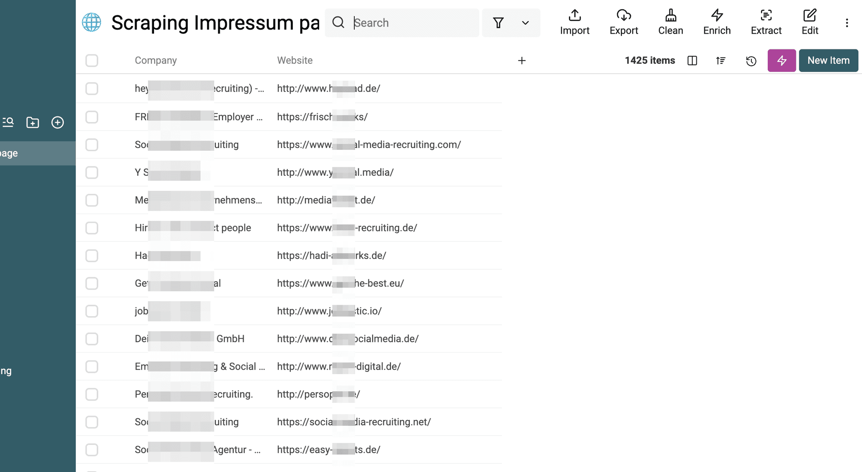This screenshot has height=472, width=862.
Task: Select the Edit icon
Action: point(809,22)
